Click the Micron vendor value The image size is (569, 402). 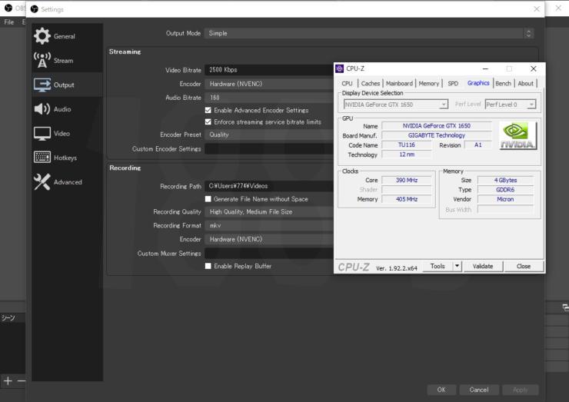505,199
